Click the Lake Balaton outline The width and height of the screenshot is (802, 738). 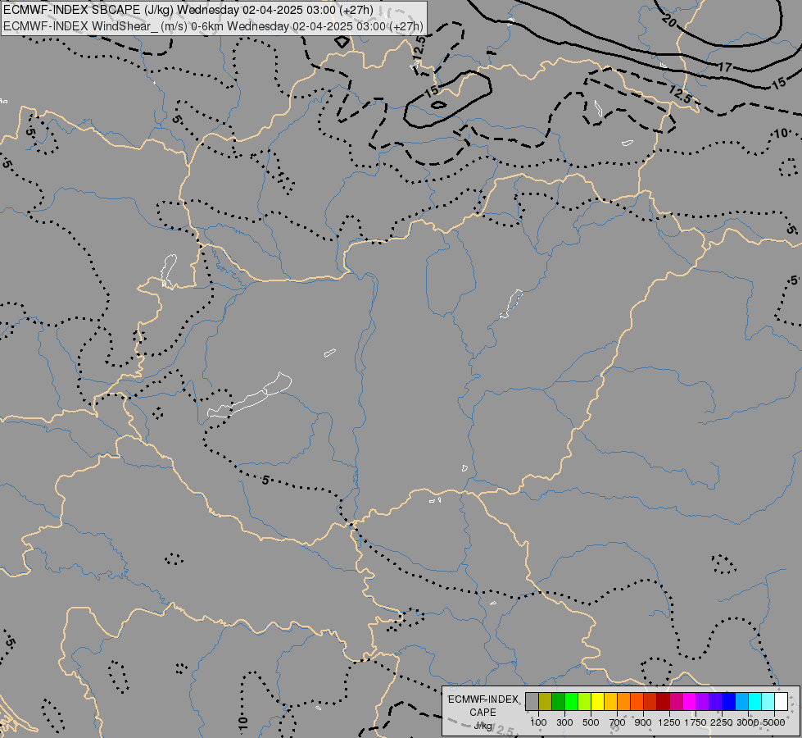249,397
